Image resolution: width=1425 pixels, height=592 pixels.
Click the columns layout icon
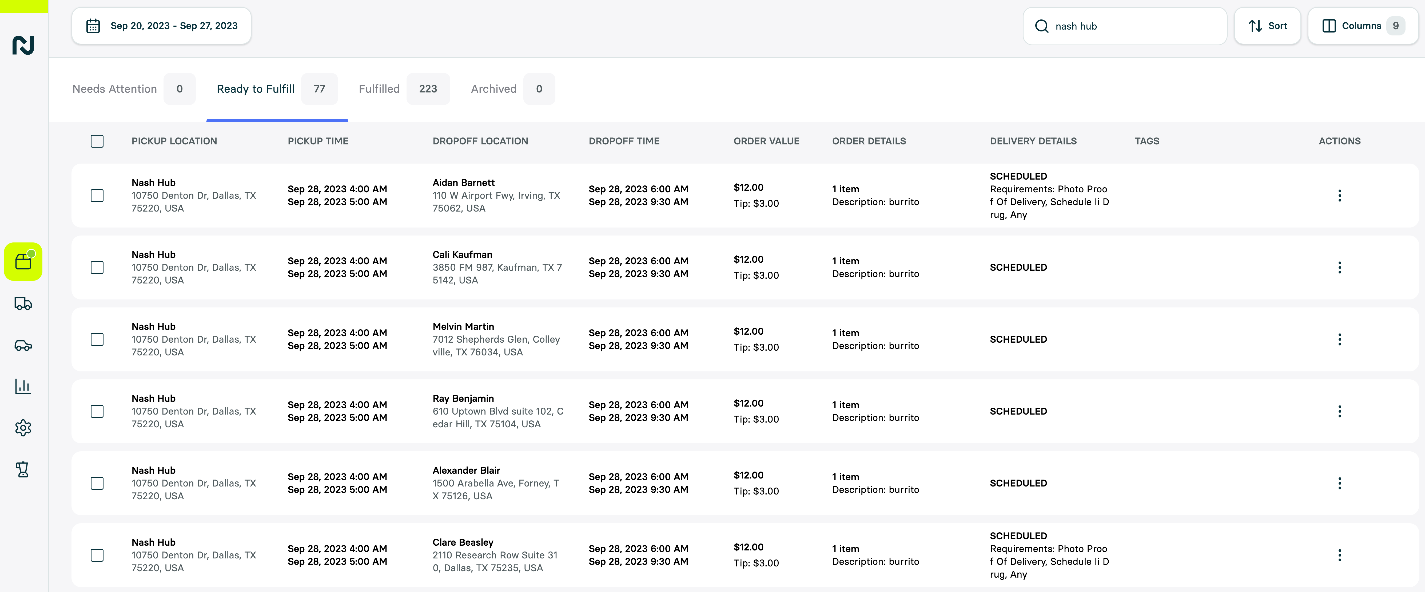click(x=1329, y=26)
